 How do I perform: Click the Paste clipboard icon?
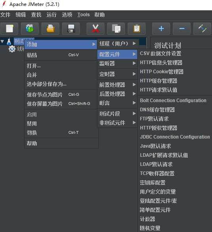[x=136, y=29]
